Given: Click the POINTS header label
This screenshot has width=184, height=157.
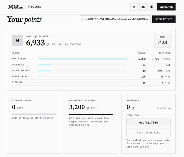Looking at the screenshot, I should point(36,7).
